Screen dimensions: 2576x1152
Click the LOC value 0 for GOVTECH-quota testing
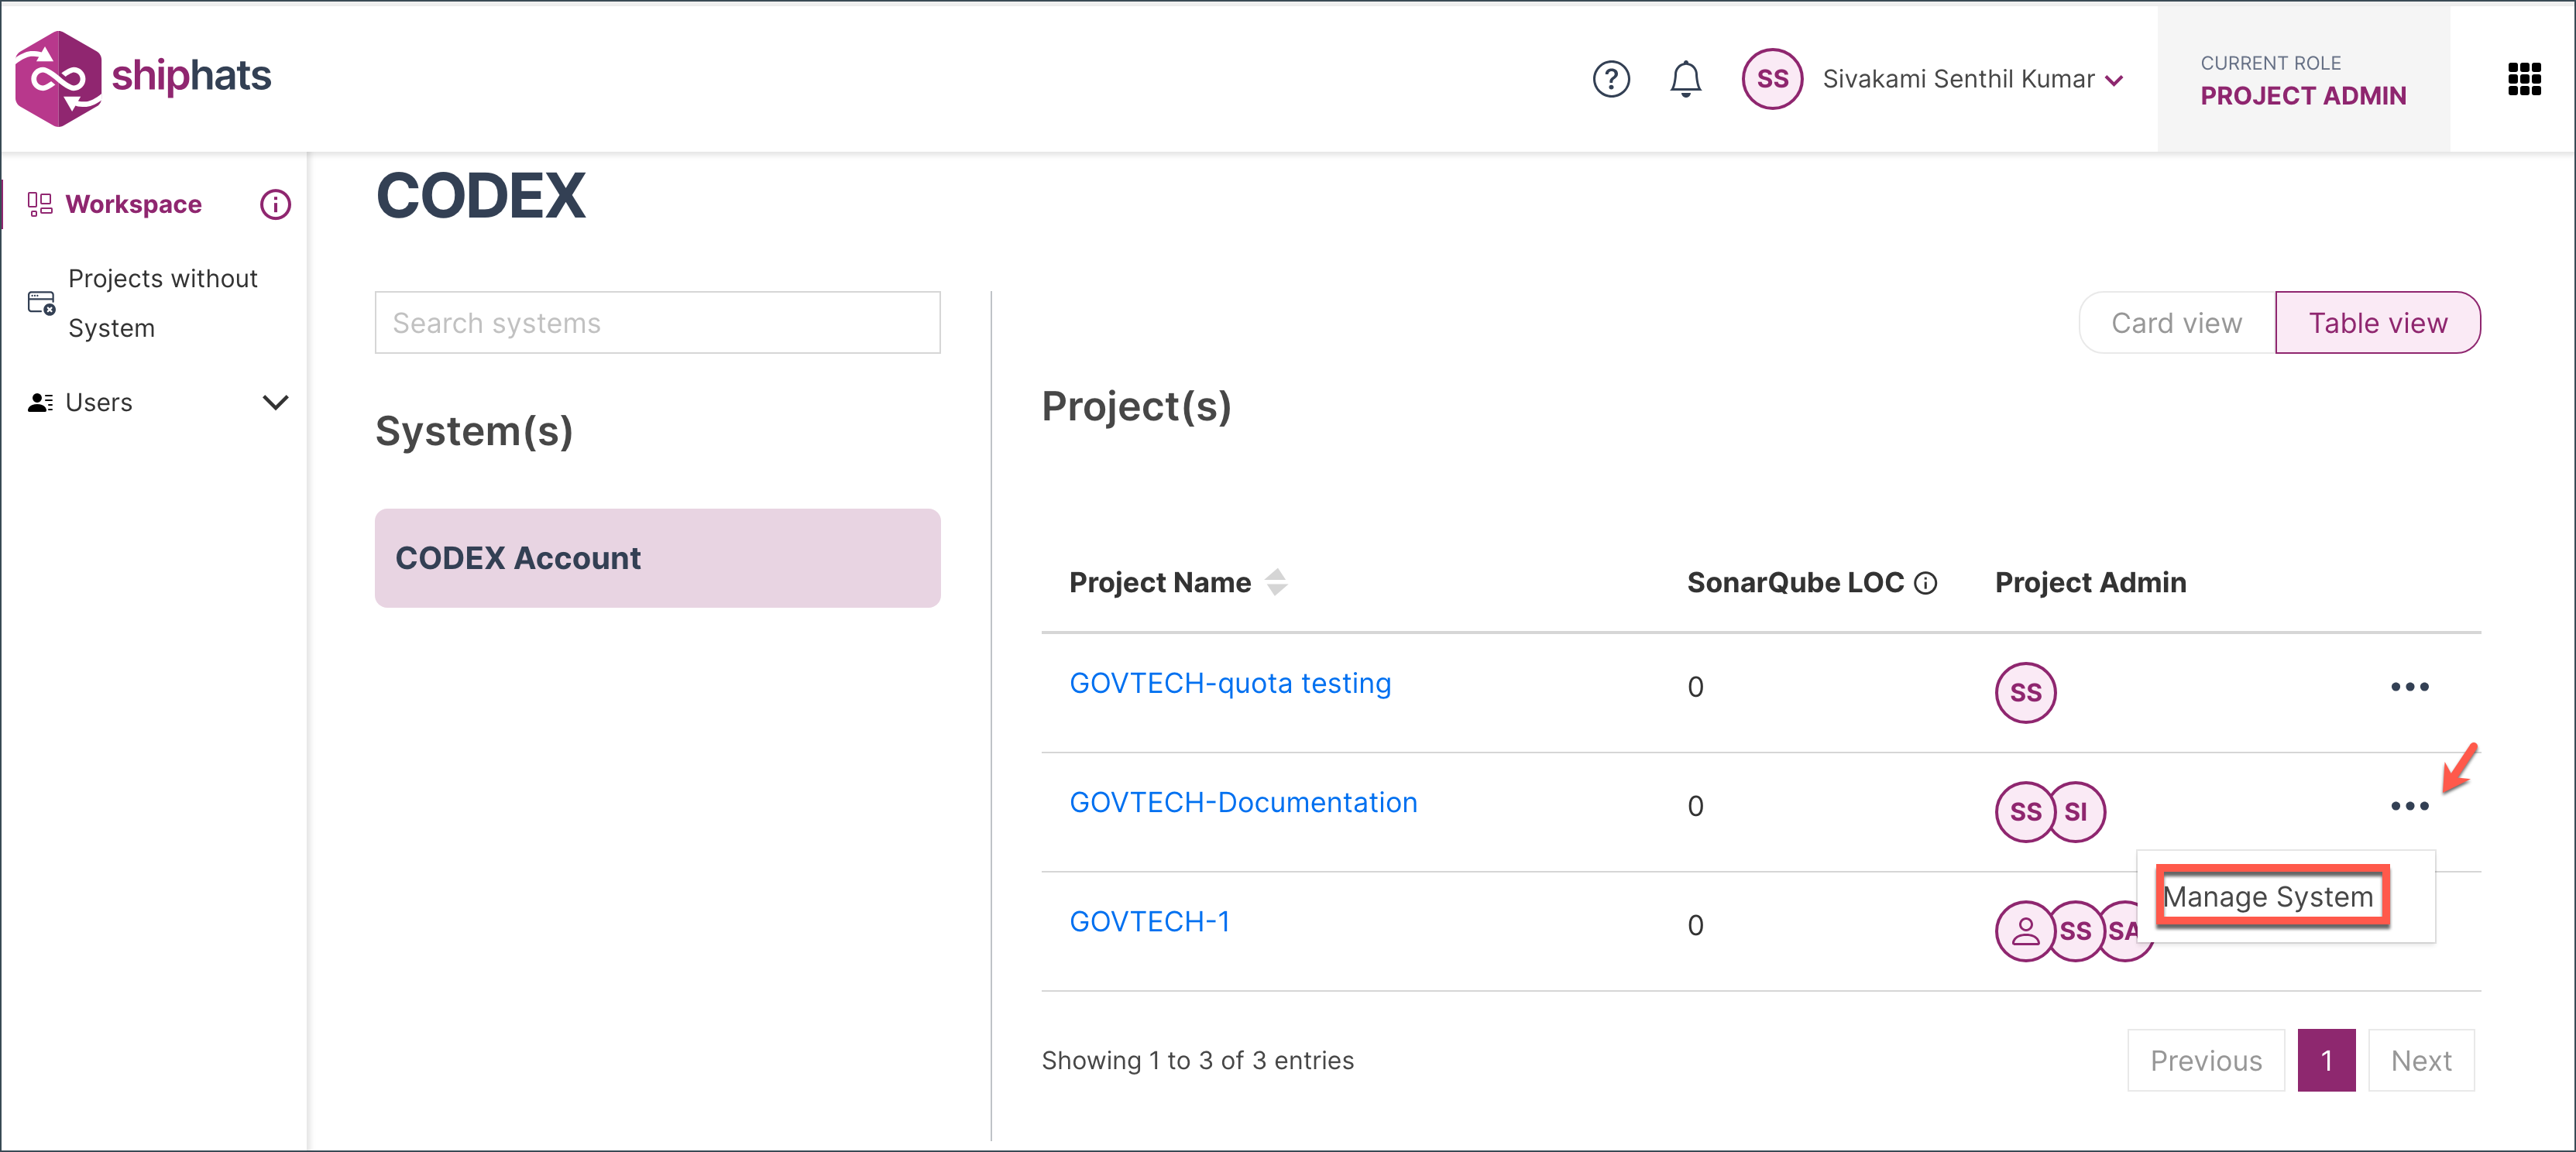tap(1695, 687)
